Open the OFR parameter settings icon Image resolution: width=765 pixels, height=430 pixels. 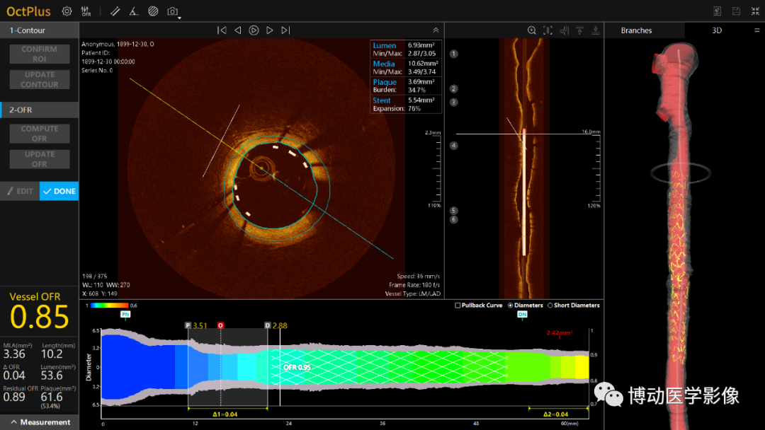pyautogui.click(x=86, y=11)
